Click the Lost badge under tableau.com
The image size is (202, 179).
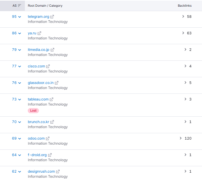34,111
